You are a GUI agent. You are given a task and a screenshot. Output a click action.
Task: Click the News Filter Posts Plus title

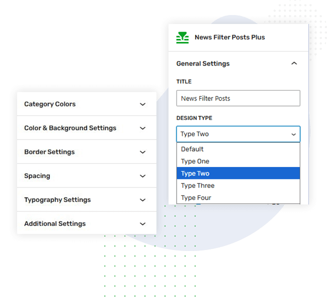pyautogui.click(x=230, y=37)
